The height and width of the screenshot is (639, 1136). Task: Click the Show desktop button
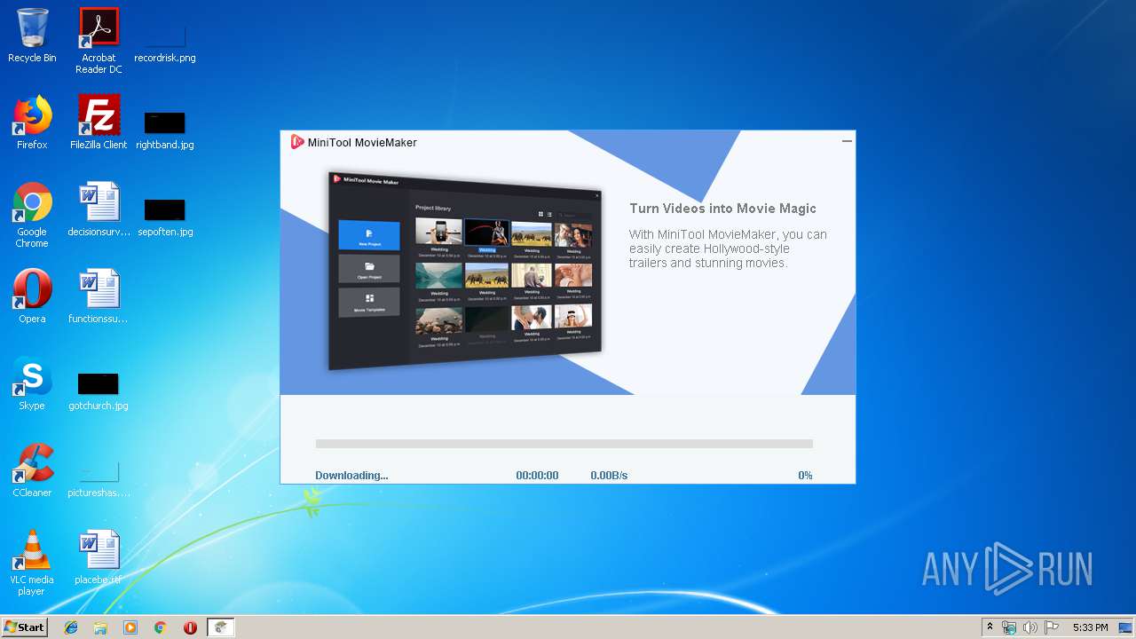pyautogui.click(x=1127, y=627)
